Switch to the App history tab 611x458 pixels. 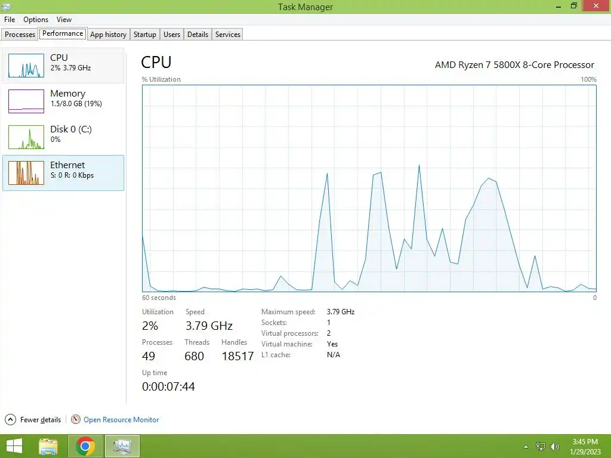coord(109,34)
